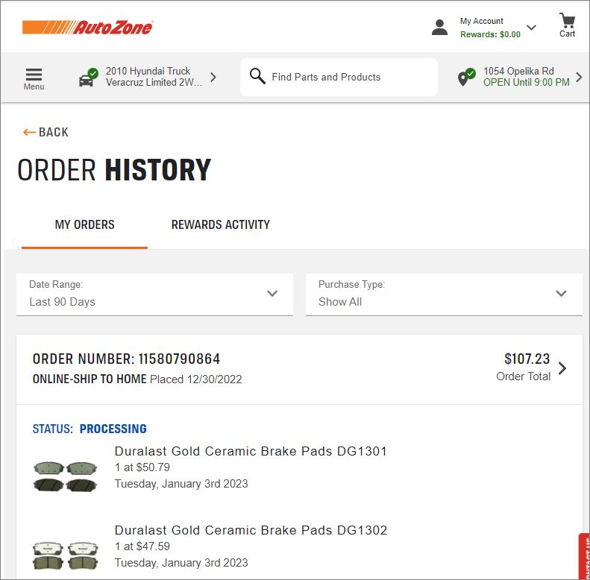Click the search magnifier icon
590x580 pixels.
click(x=257, y=76)
